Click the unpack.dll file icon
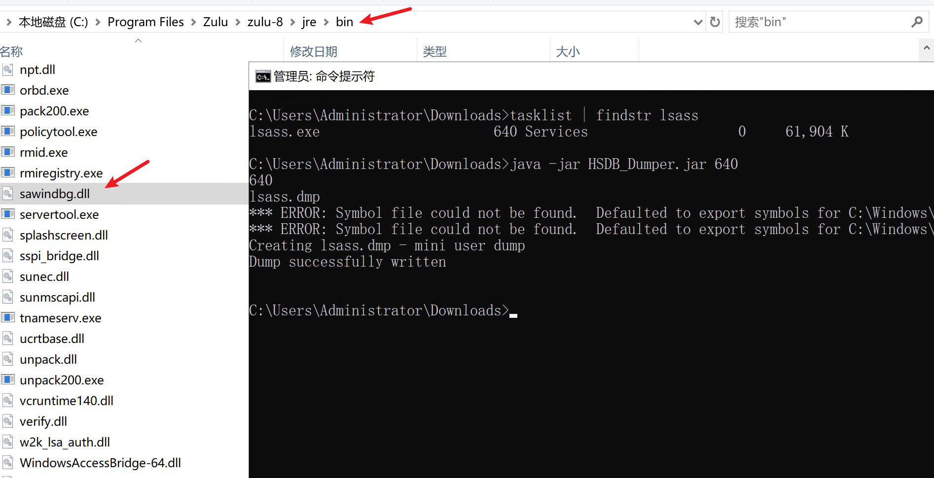Viewport: 934px width, 478px height. 7,359
